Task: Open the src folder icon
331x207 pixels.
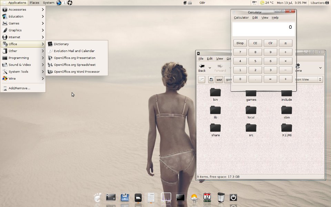Action: coord(251,128)
